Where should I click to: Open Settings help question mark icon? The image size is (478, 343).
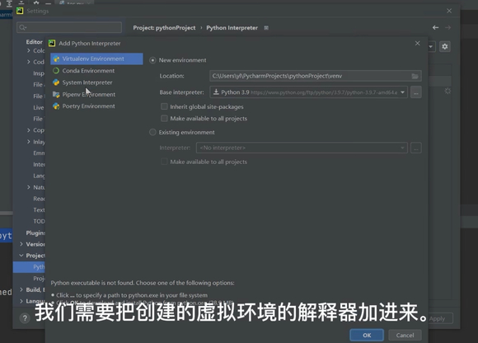tap(25, 318)
